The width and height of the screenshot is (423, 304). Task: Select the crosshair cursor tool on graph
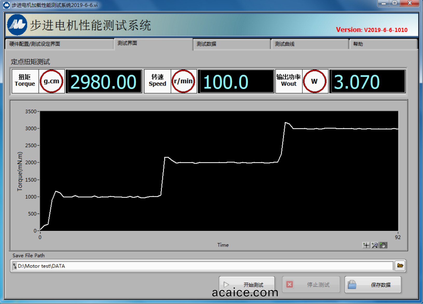pos(366,245)
